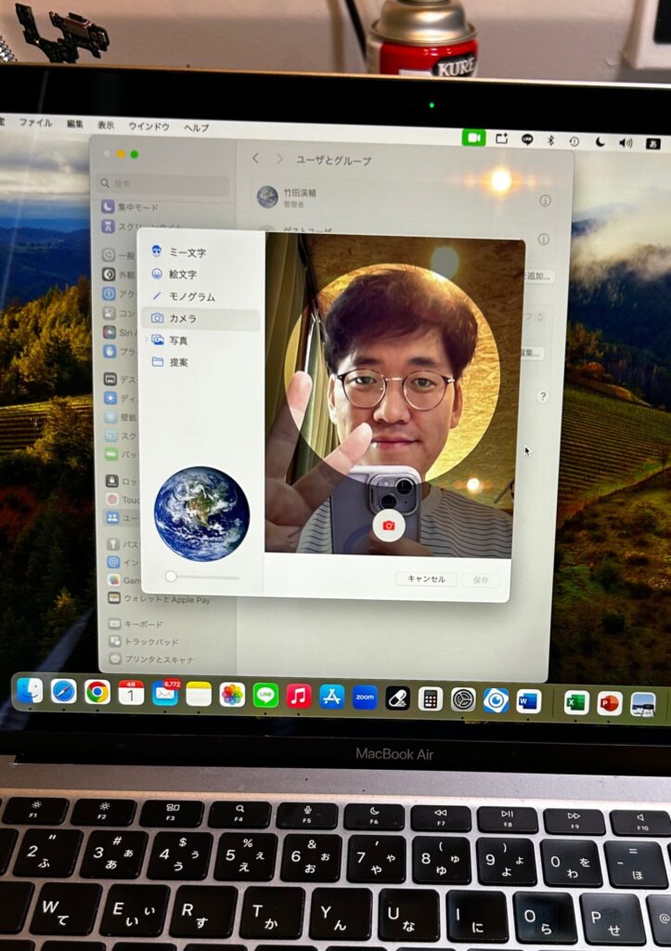Click the zoom slider under the Earth image

pos(202,577)
